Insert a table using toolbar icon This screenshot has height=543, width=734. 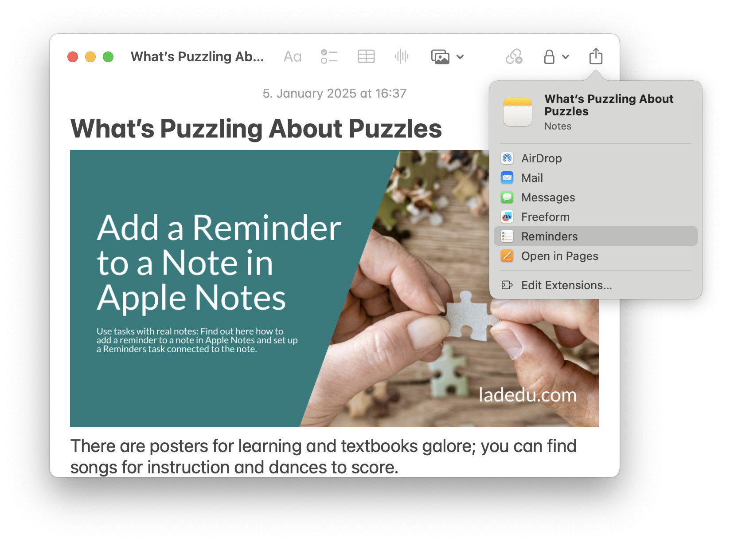coord(366,57)
